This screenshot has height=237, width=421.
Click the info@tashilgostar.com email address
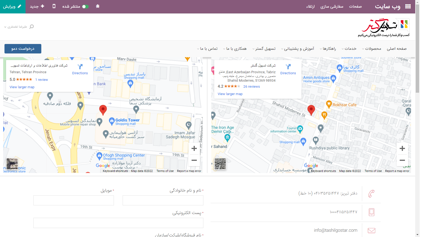(x=336, y=230)
